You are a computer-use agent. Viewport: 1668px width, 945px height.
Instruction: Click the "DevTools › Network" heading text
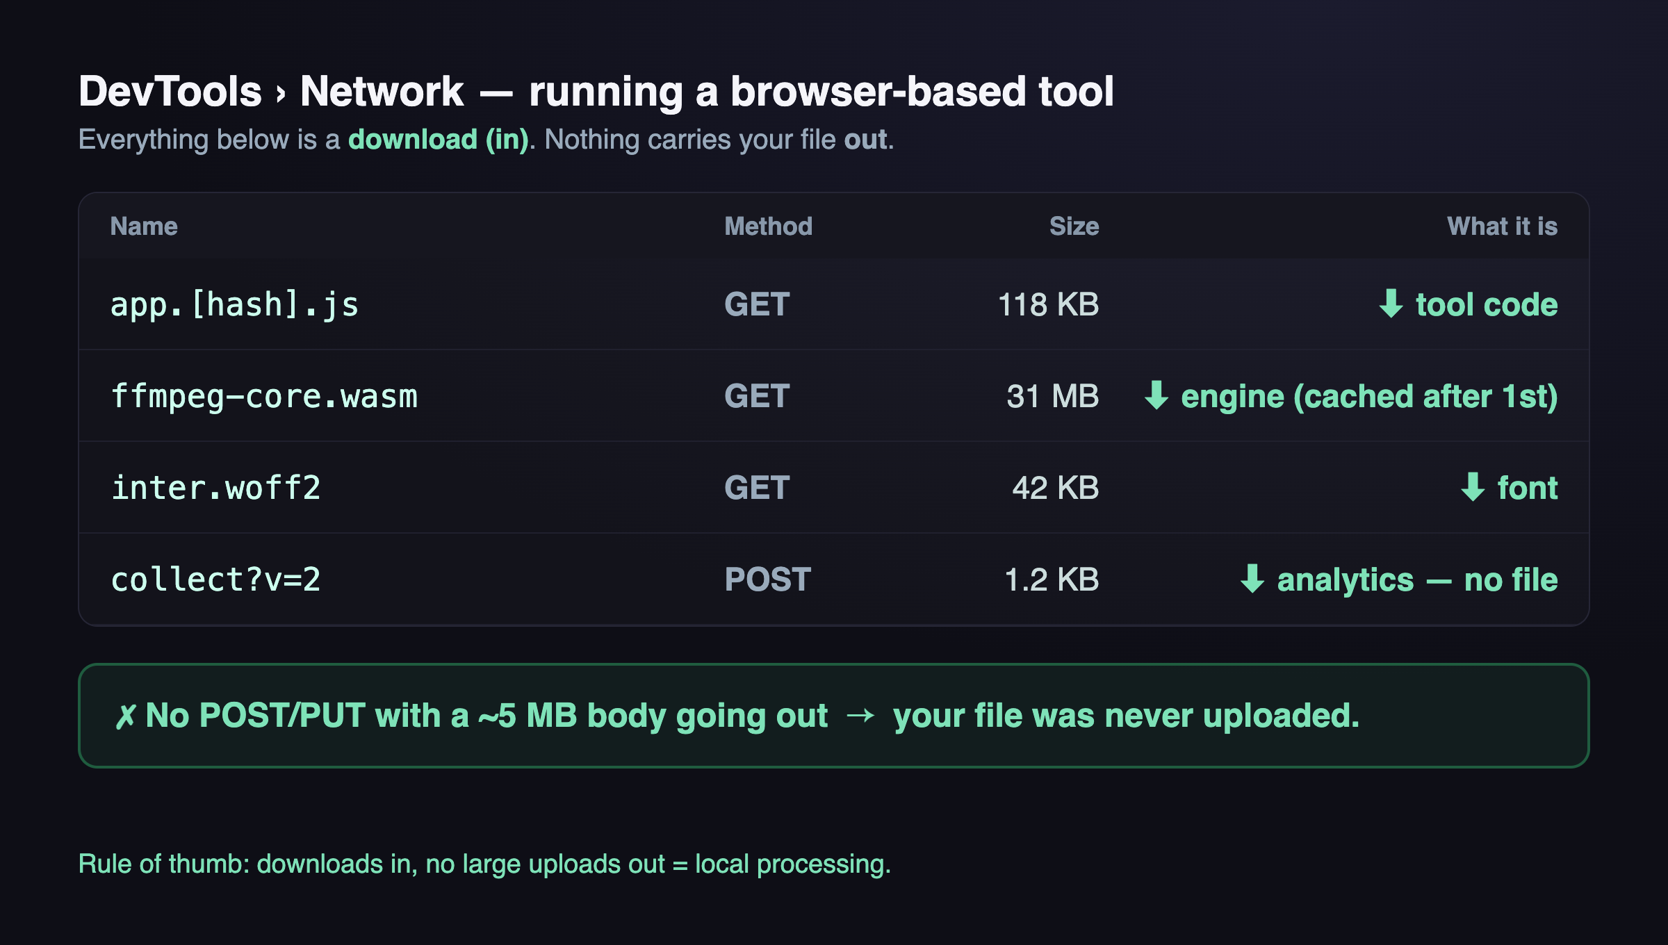(271, 91)
